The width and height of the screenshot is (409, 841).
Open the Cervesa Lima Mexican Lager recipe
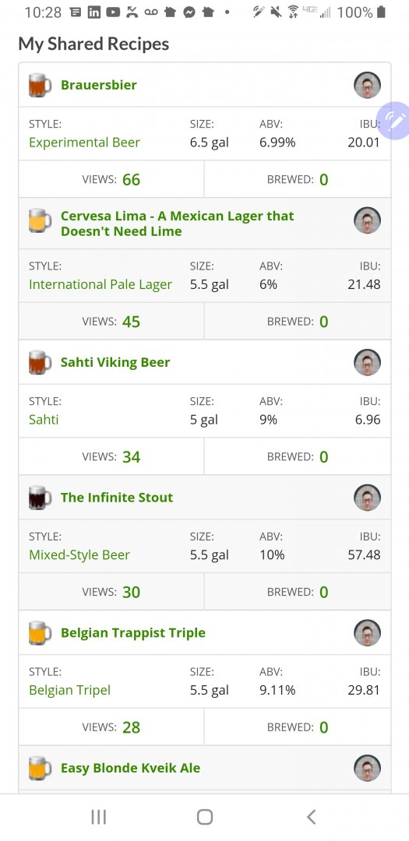[x=177, y=223]
